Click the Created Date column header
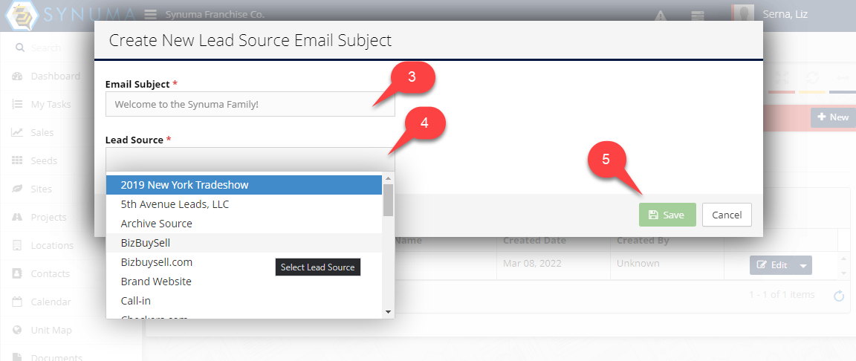856x361 pixels. point(534,241)
